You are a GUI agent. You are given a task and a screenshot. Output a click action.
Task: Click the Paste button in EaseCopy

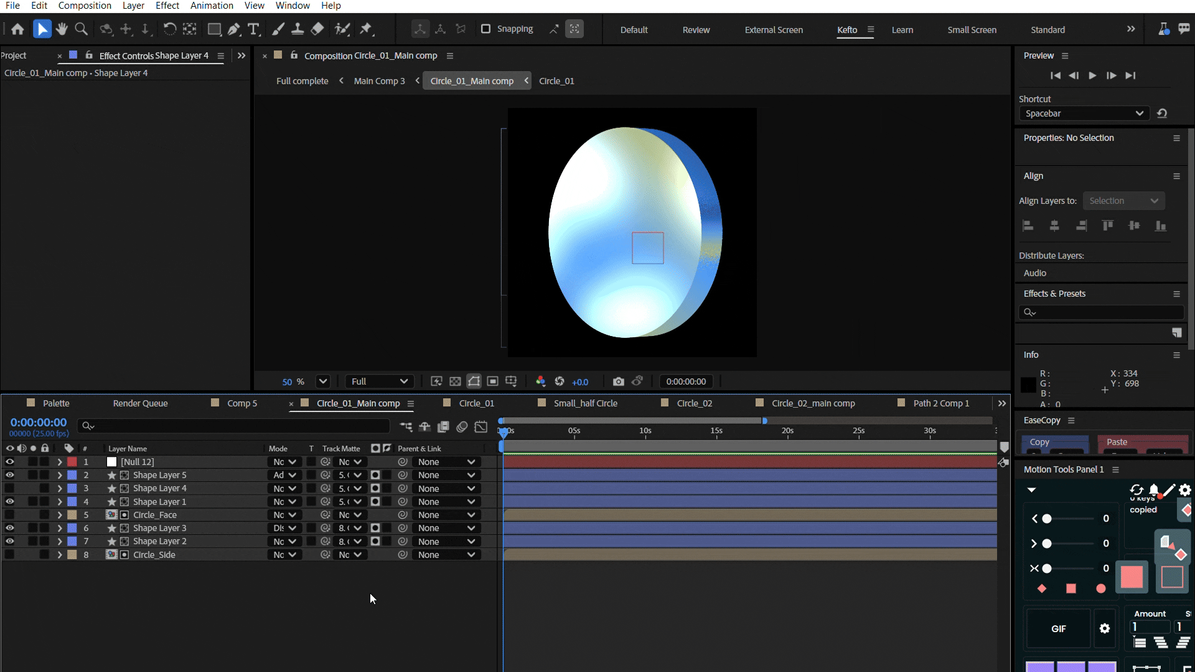coord(1117,442)
